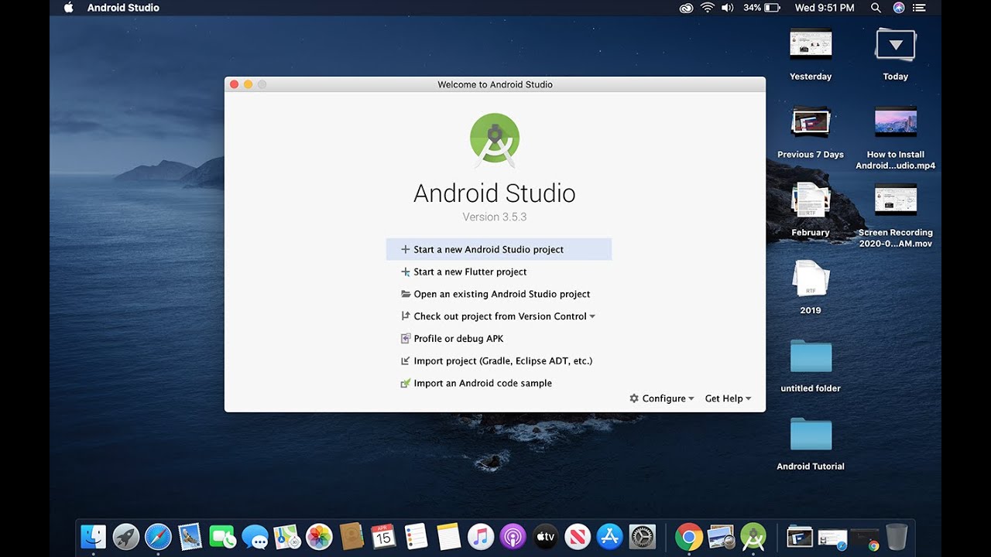Click the Android Studio dock icon
The height and width of the screenshot is (557, 991).
pos(753,536)
